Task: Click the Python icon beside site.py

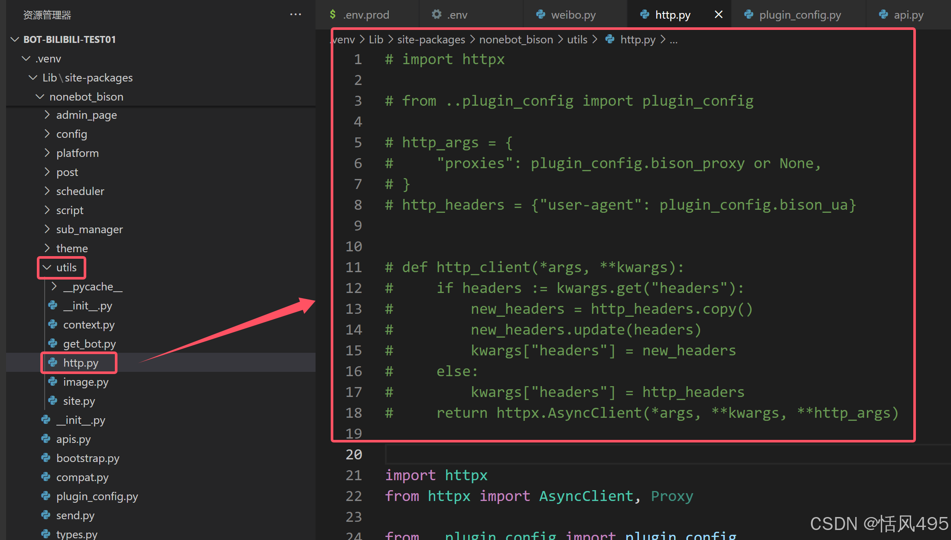Action: (x=53, y=401)
